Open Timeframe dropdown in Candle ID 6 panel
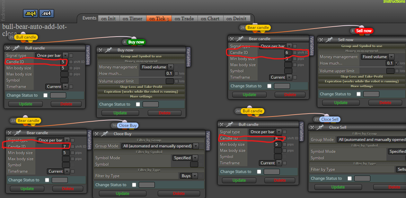The height and width of the screenshot is (198, 406). click(281, 77)
